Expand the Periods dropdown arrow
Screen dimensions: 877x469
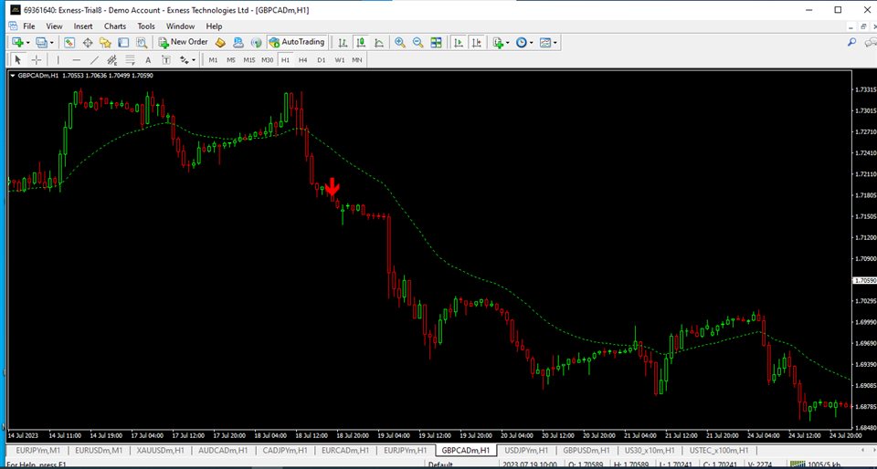[x=531, y=43]
